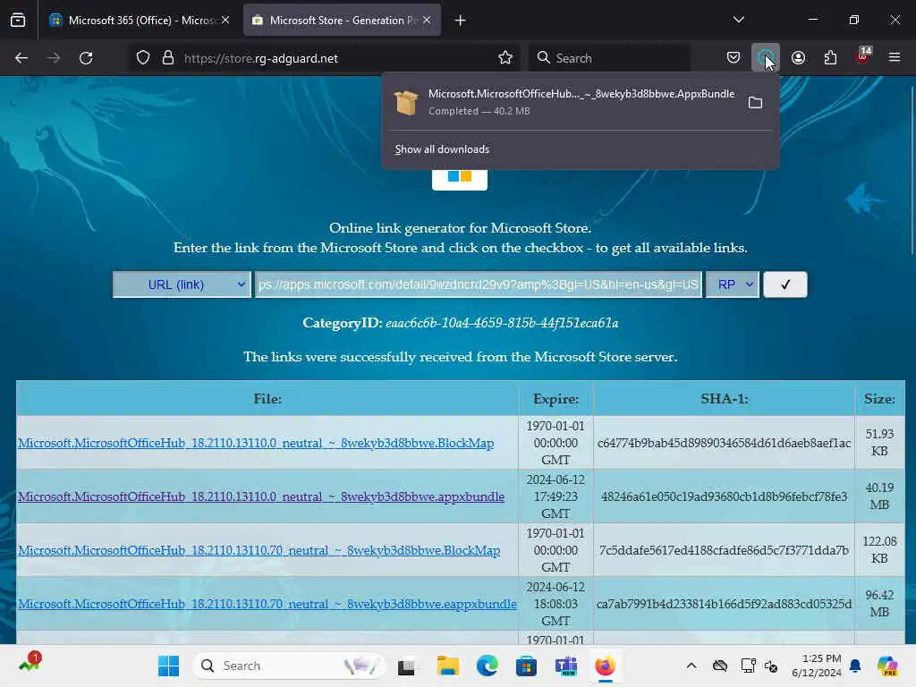Screen dimensions: 916x687
Task: Open a new browser tab
Action: click(461, 21)
